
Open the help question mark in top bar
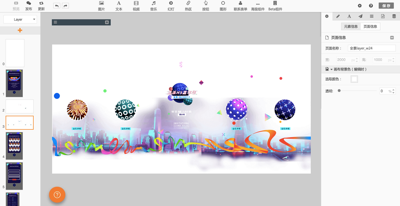(x=371, y=6)
